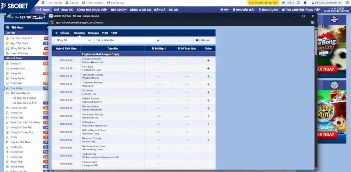The width and height of the screenshot is (351, 172).
Task: Toggle the Kết quả switch
Action: (198, 40)
